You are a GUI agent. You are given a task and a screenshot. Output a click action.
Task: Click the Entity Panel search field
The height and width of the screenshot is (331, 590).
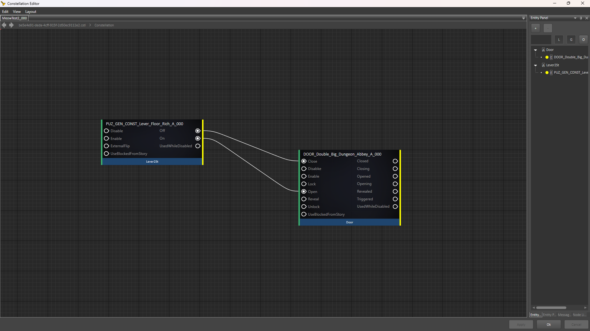pos(541,40)
